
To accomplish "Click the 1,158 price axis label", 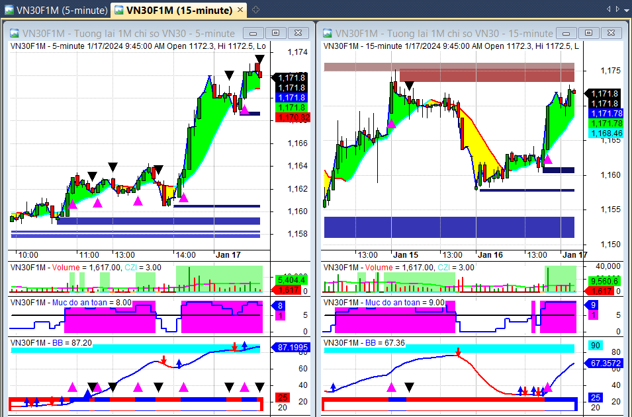I will click(297, 234).
